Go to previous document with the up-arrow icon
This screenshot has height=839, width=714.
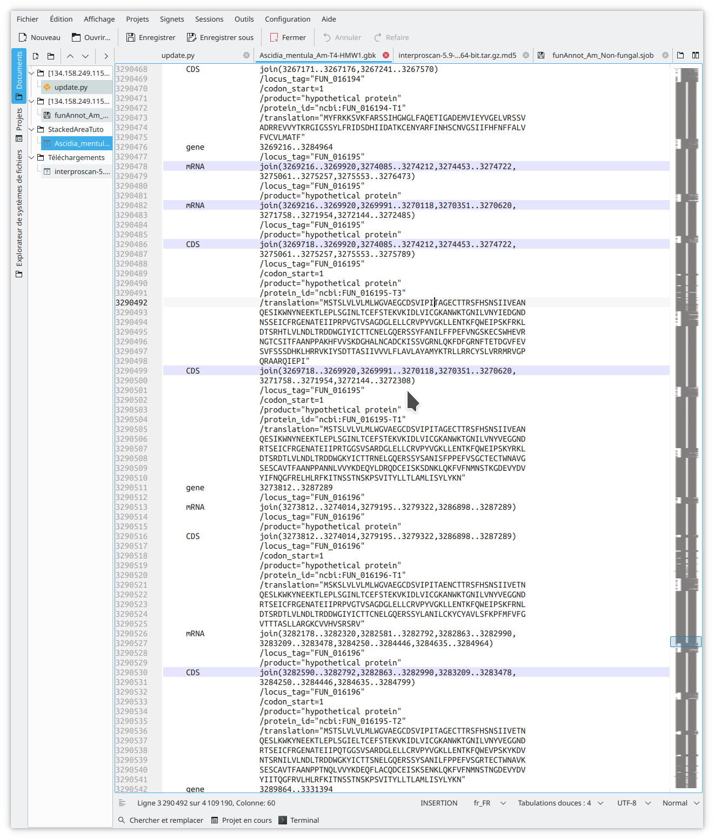pos(70,56)
